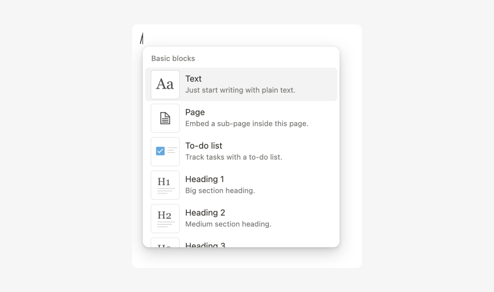Select the Text block option

pos(241,84)
